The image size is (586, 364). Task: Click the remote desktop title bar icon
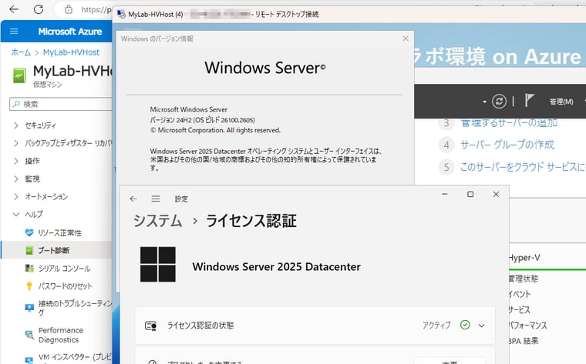(121, 14)
